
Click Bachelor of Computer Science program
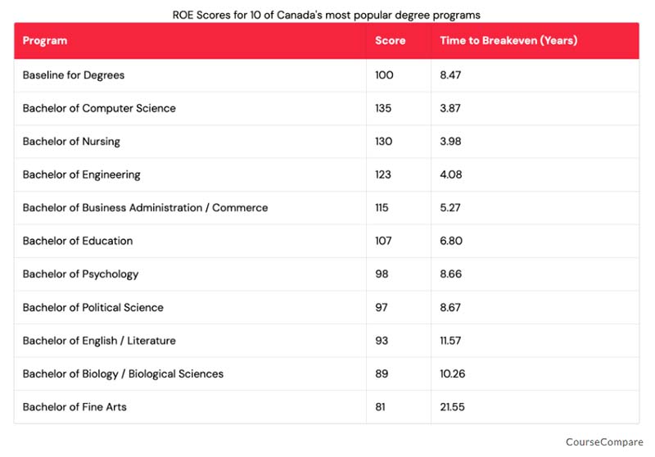click(99, 108)
